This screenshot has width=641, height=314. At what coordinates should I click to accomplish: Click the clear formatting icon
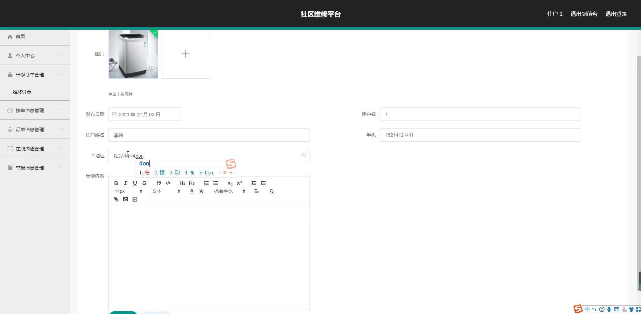click(271, 191)
